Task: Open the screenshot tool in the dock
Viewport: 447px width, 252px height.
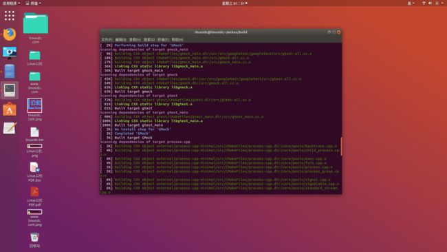Action: tap(10, 53)
